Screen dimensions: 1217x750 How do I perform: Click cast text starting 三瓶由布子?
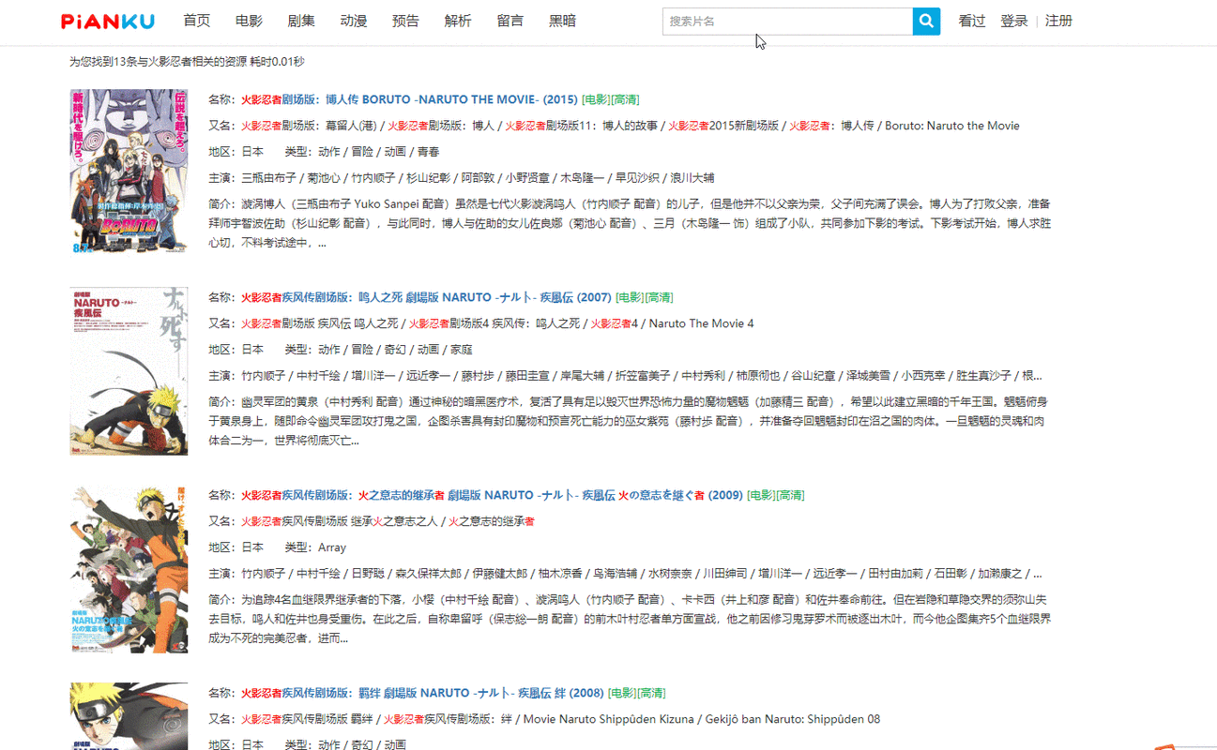pos(479,178)
